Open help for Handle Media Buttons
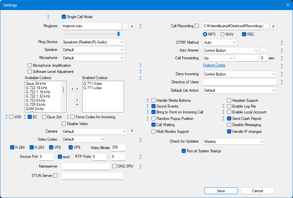 tap(147, 100)
